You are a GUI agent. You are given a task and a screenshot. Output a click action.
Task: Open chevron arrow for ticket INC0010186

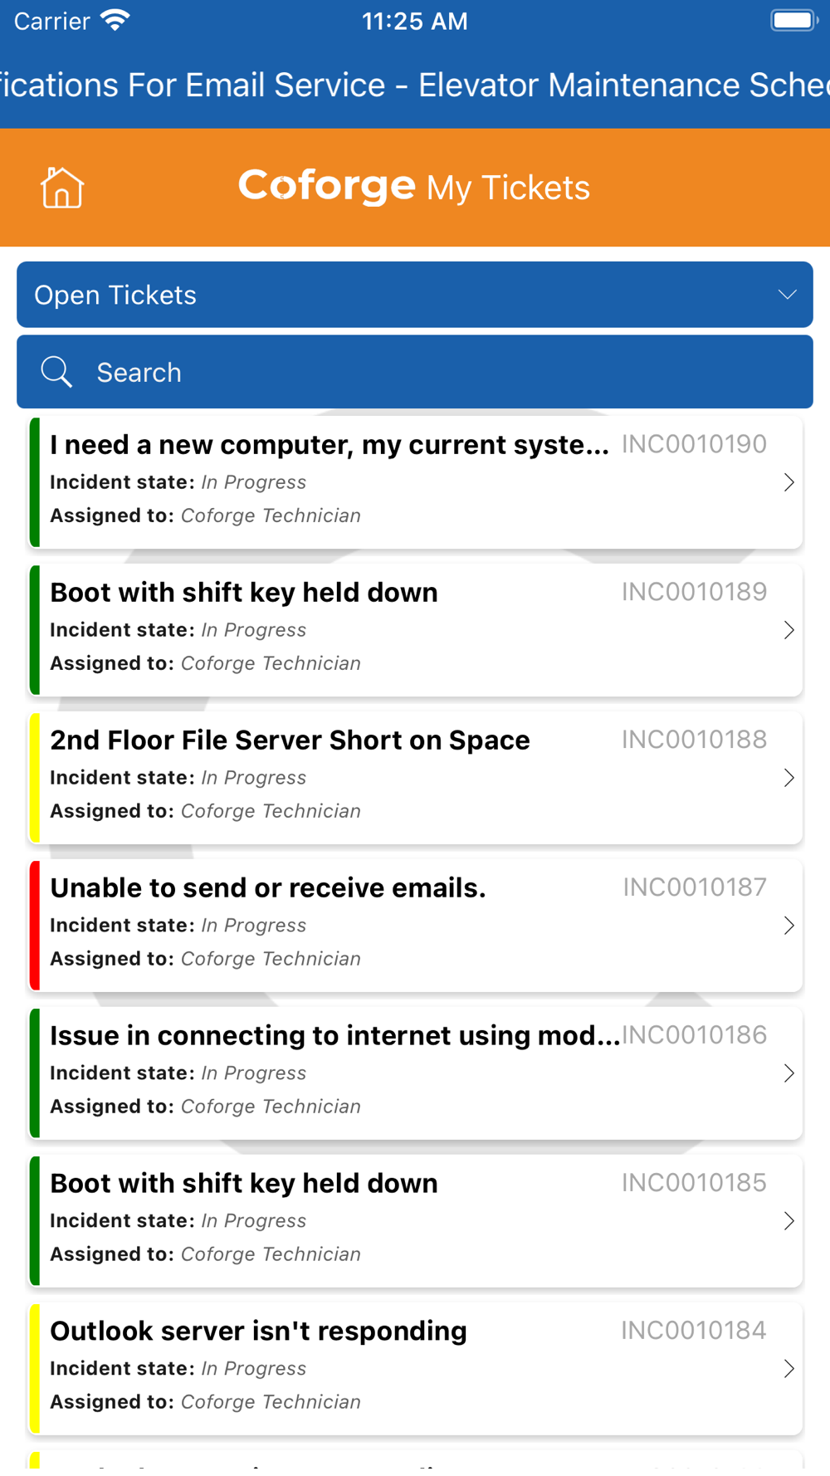[788, 1073]
